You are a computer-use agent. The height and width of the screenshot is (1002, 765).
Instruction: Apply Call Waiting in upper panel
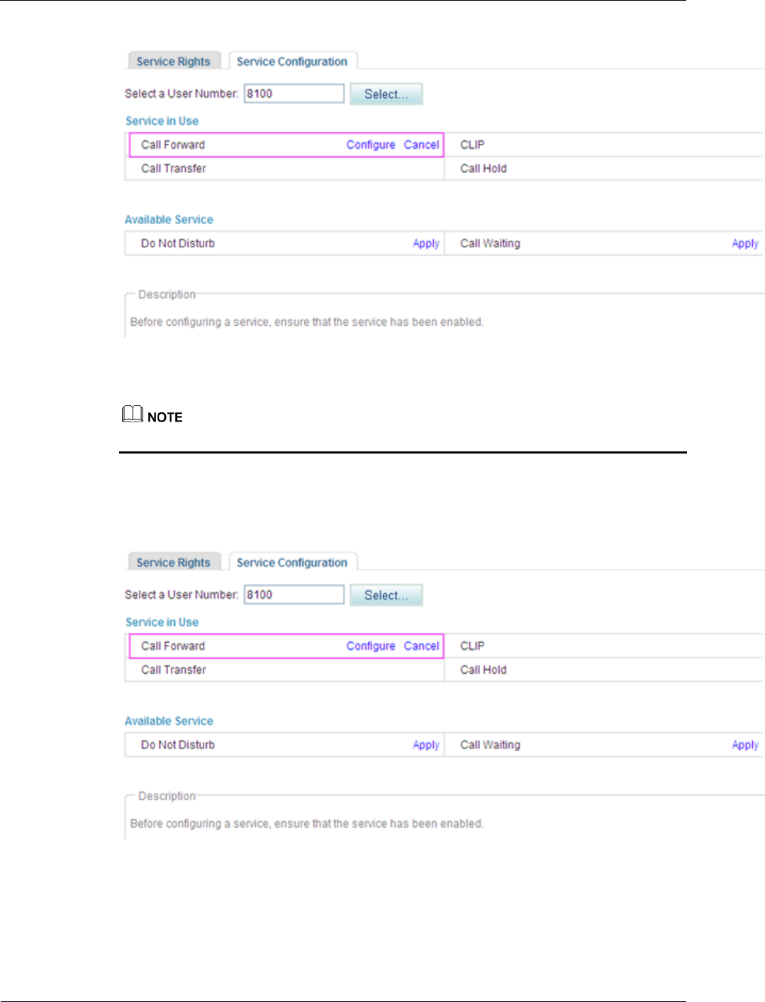click(745, 243)
